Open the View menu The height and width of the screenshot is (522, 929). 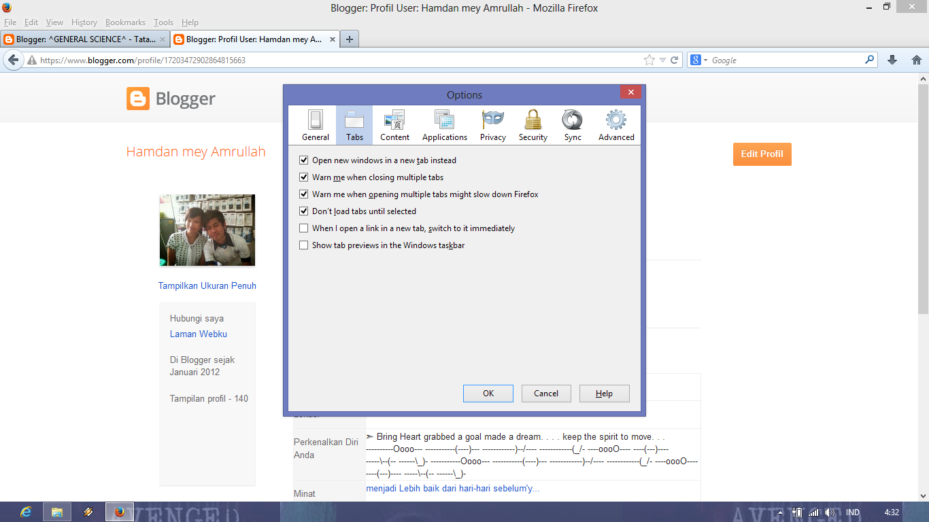pos(54,22)
